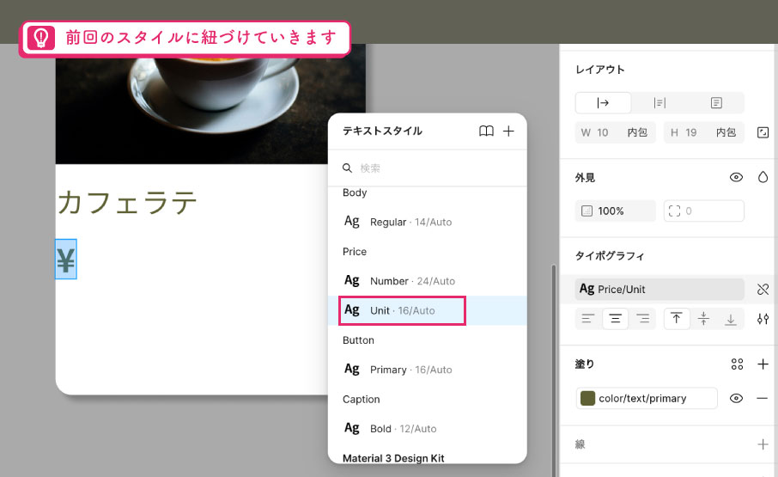
Task: Set fixed size text resizing
Action: click(716, 103)
